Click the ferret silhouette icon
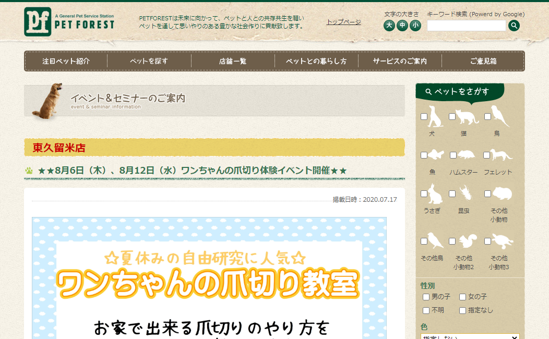This screenshot has width=549, height=339. (x=502, y=154)
